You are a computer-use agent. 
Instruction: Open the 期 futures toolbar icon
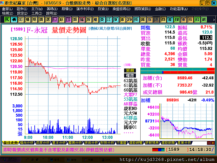(x=34, y=20)
